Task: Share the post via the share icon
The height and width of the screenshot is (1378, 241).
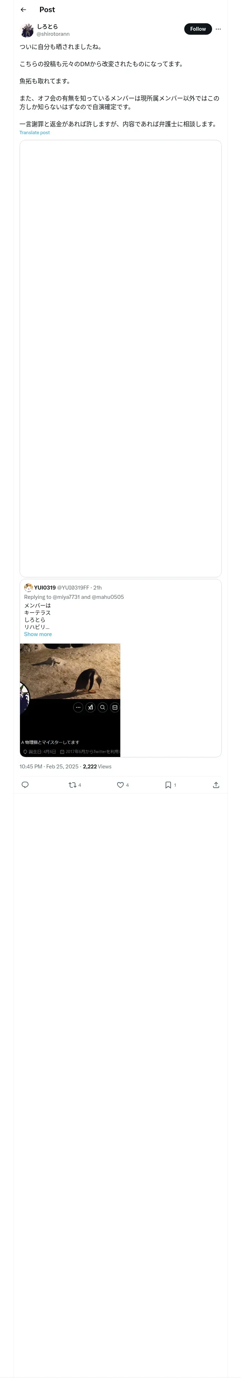Action: click(x=216, y=785)
